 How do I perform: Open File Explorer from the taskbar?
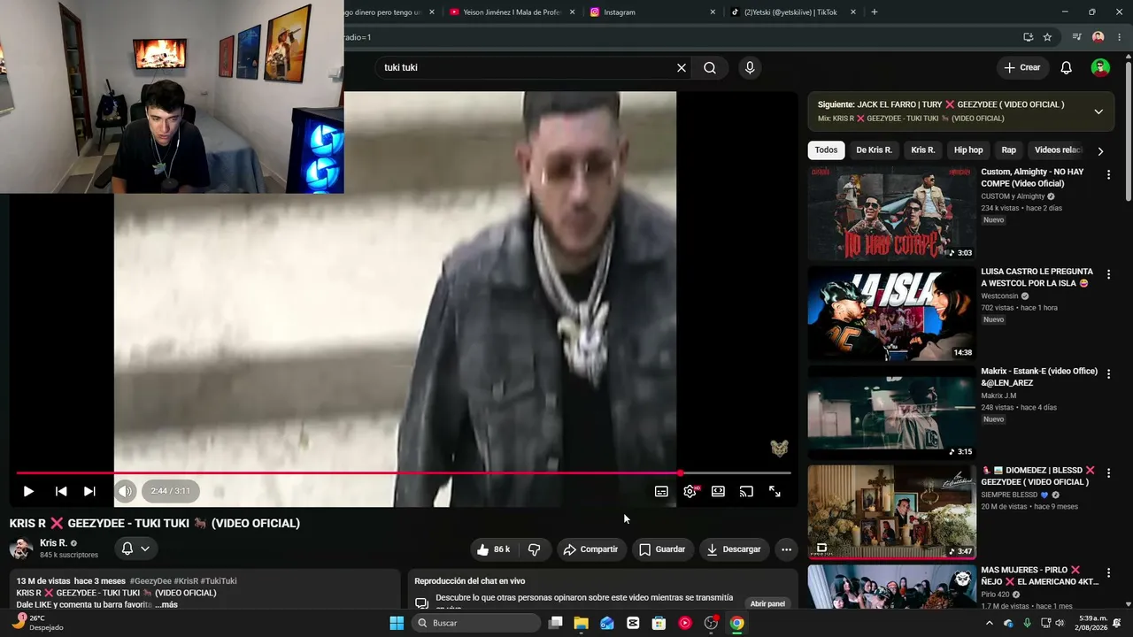pyautogui.click(x=581, y=623)
